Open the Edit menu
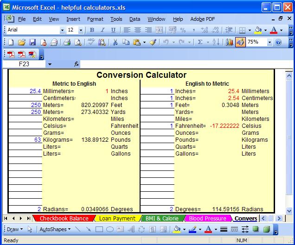This screenshot has width=295, height=245. (x=37, y=19)
